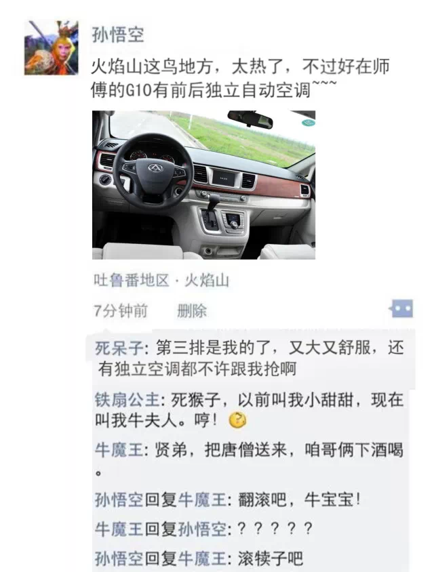
Task: Click 孙悟空 in the 滚犊子吧 reply
Action: coord(119,558)
